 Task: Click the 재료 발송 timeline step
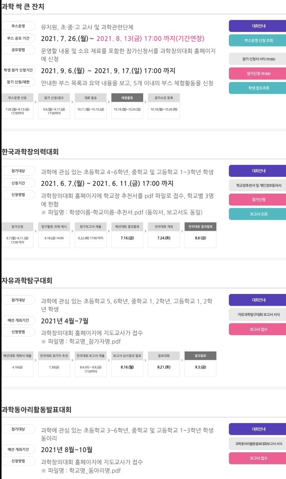click(x=90, y=106)
